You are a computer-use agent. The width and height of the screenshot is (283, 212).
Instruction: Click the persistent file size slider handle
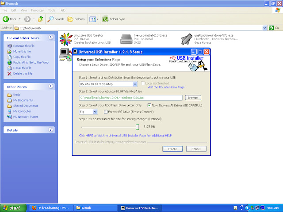point(138,127)
